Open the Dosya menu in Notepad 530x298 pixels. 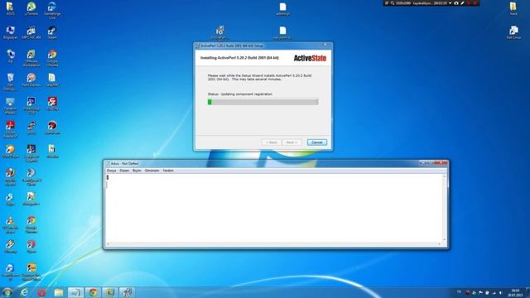coord(111,171)
